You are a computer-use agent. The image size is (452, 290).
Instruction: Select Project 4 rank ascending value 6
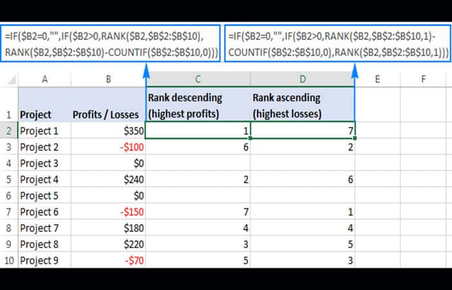coord(302,179)
